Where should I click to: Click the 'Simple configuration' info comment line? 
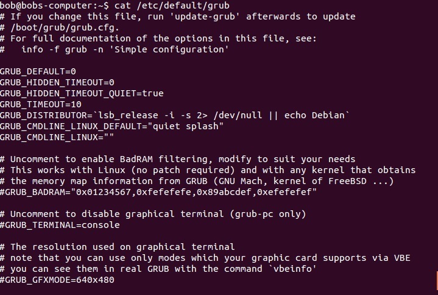[115, 49]
